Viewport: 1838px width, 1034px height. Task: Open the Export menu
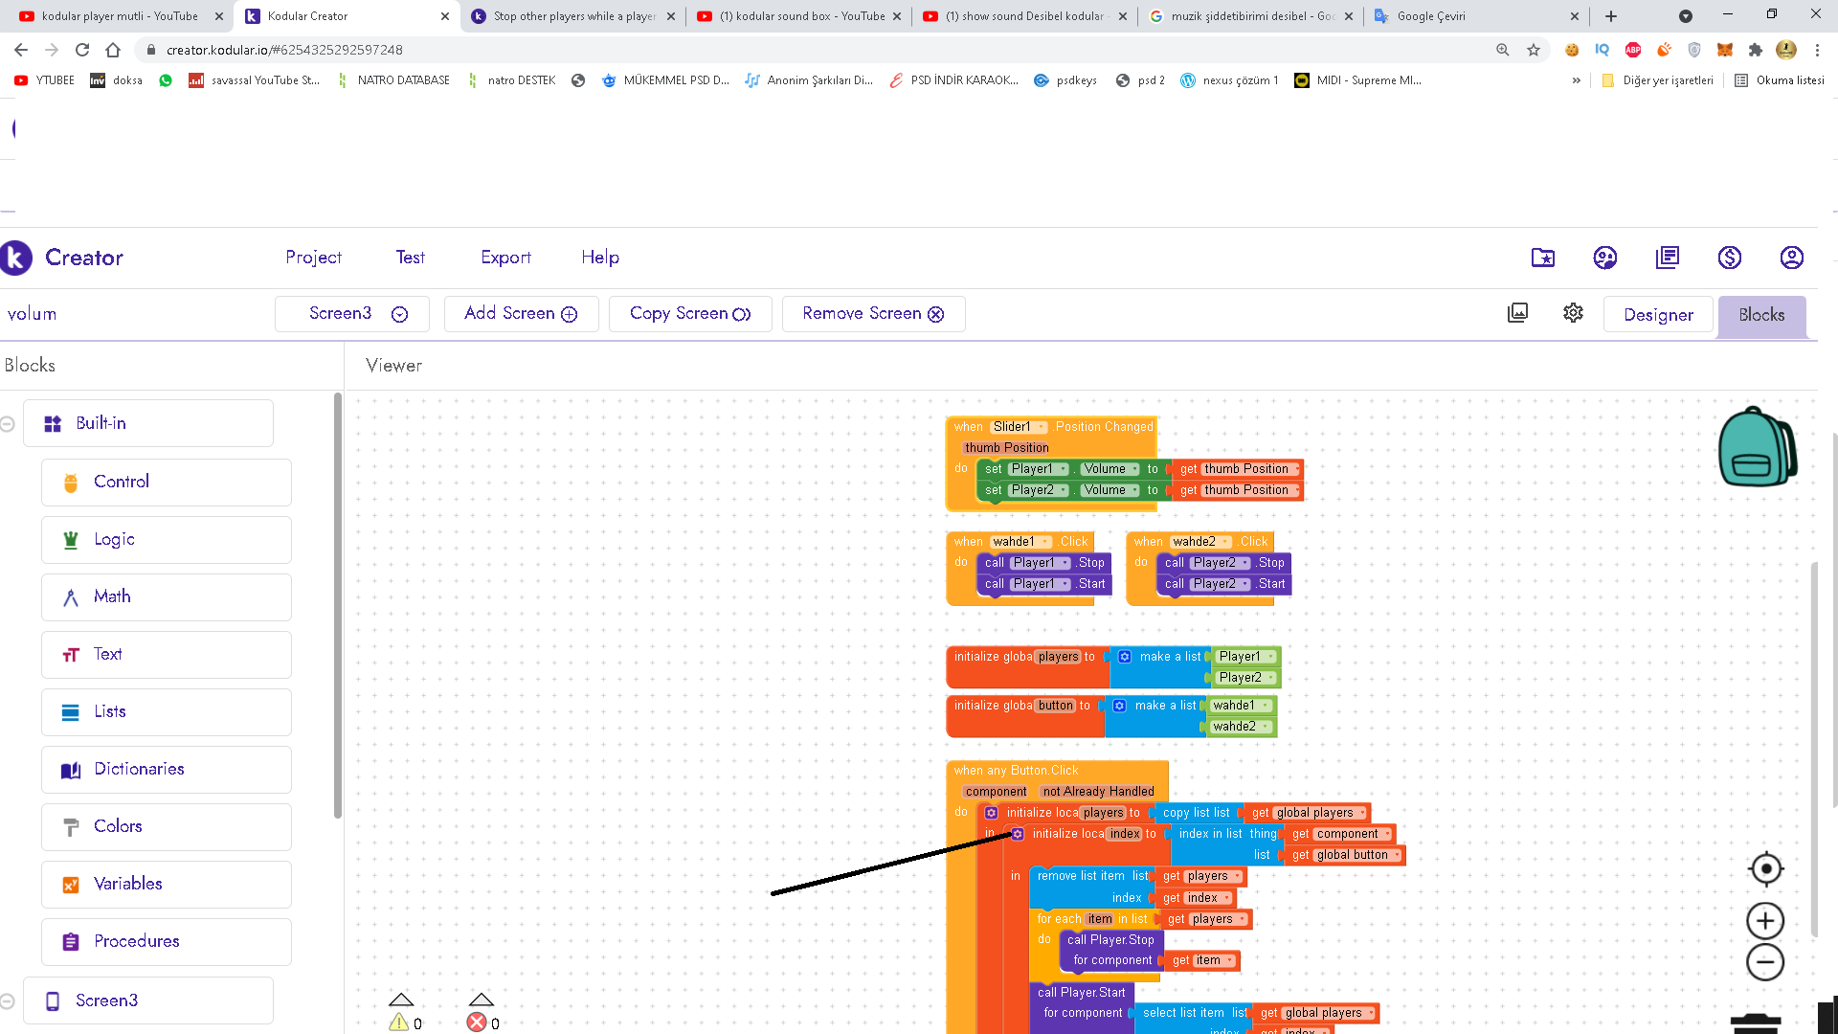[x=505, y=258]
